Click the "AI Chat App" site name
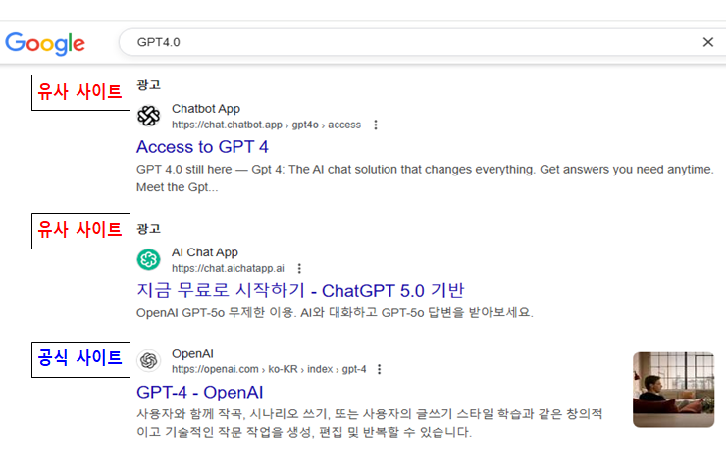 [205, 252]
